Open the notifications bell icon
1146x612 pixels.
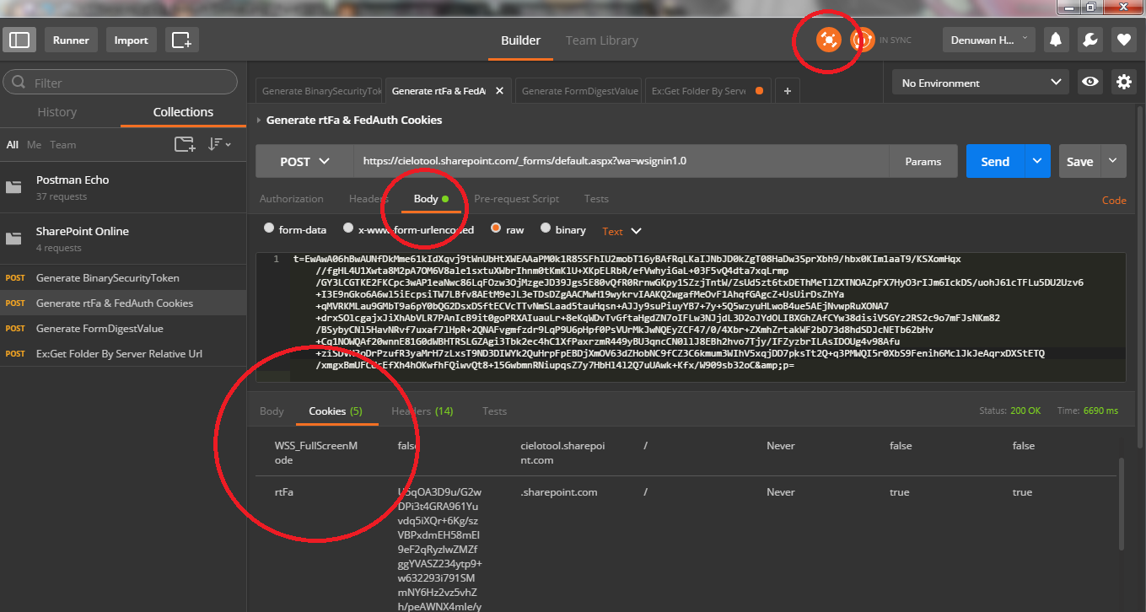[1056, 39]
